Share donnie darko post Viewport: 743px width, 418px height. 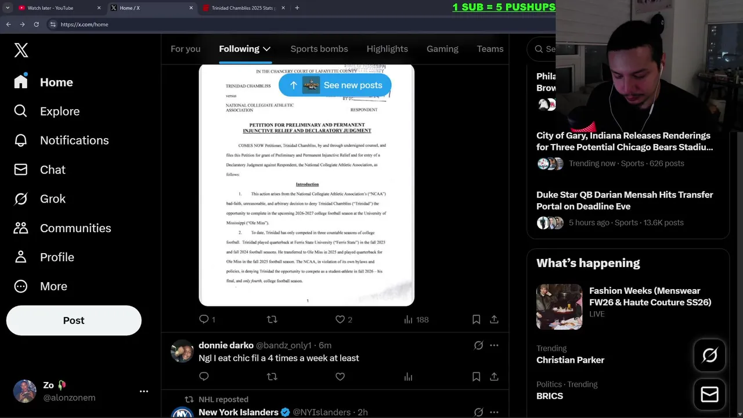(494, 376)
